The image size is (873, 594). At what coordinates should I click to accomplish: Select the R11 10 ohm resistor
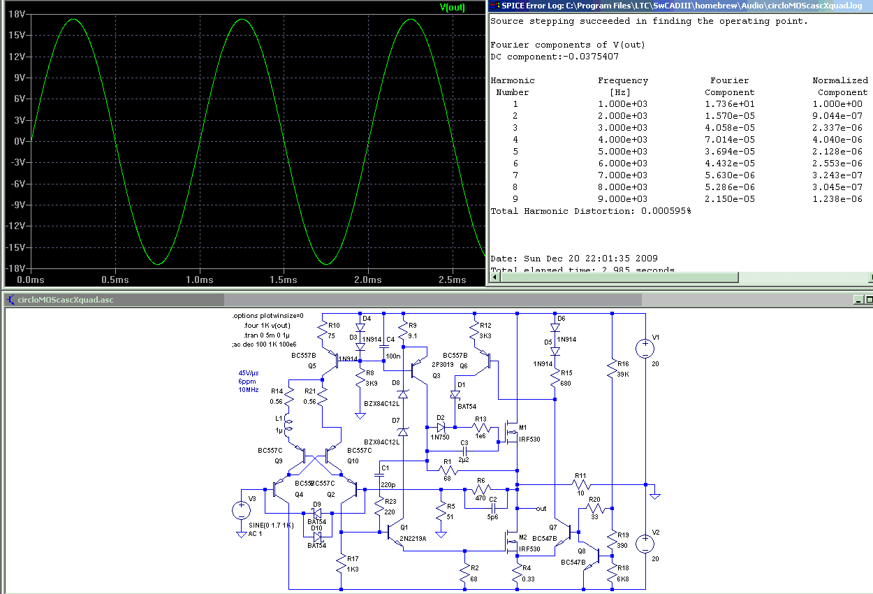point(581,485)
